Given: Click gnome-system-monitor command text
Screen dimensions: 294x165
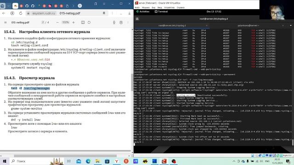Looking at the screenshot, I should pos(27,109).
